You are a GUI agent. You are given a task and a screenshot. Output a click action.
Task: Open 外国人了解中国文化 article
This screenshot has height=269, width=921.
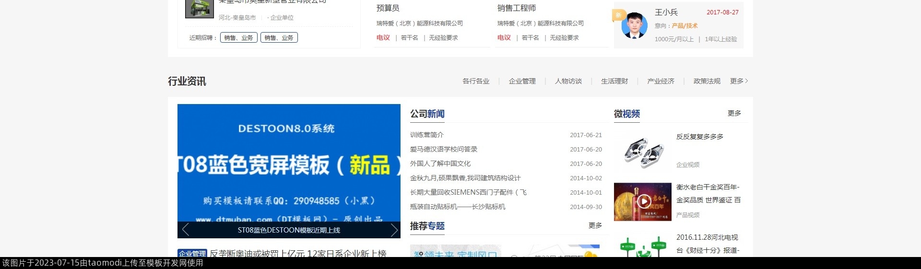pyautogui.click(x=440, y=164)
